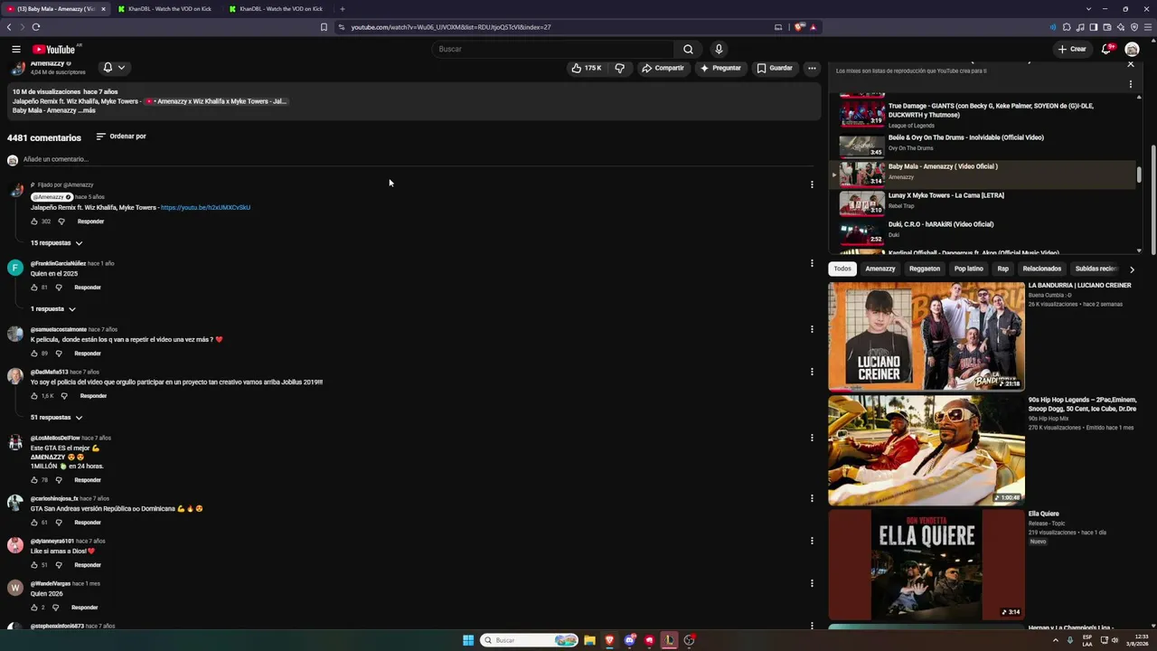
Task: Select the Reggaeton filter chip
Action: [925, 269]
